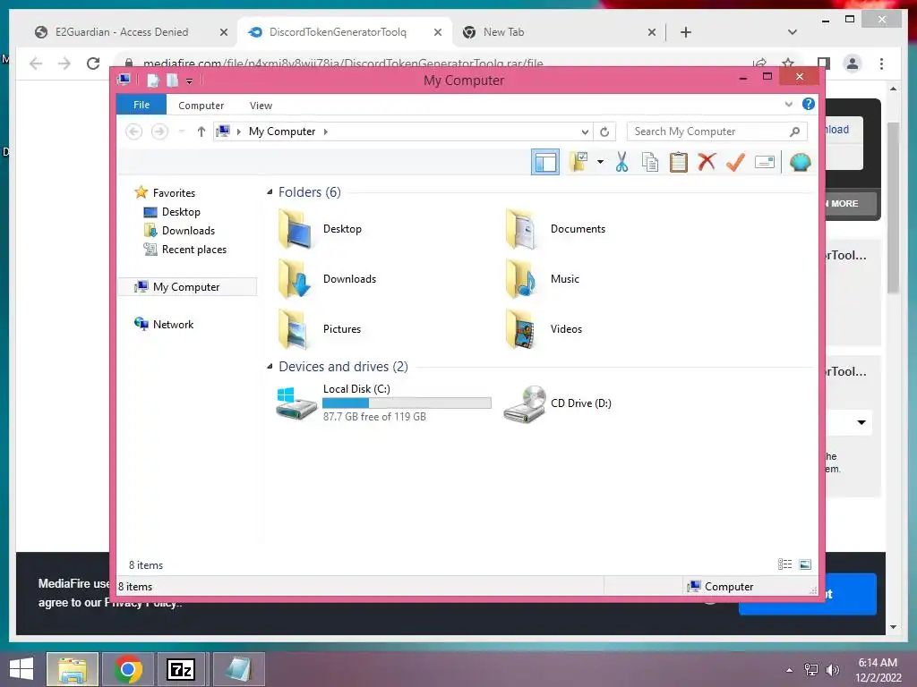Toggle Chrome side panel icon

pyautogui.click(x=824, y=64)
